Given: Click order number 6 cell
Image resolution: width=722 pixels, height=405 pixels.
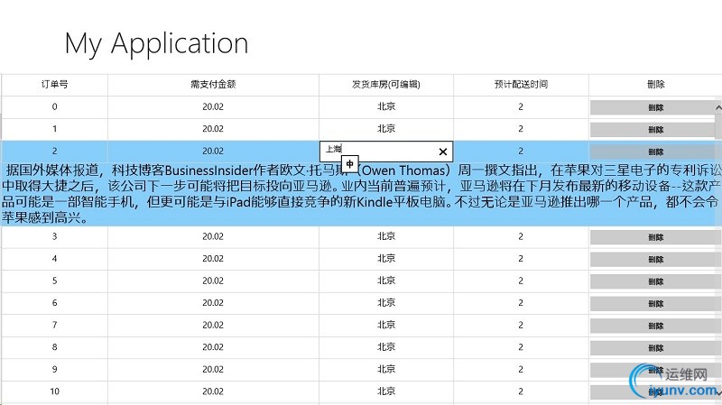Looking at the screenshot, I should click(55, 303).
